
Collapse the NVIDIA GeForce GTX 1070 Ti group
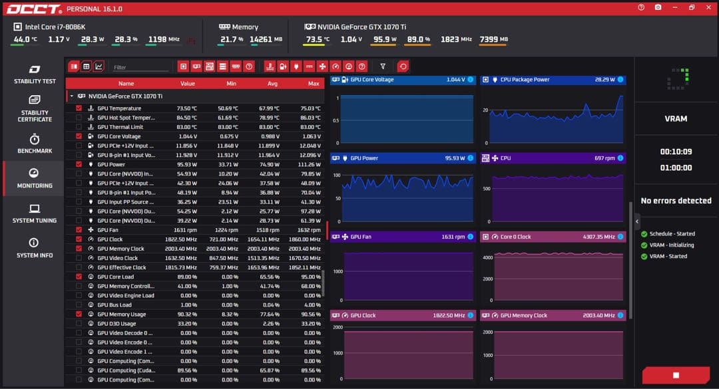pos(71,96)
